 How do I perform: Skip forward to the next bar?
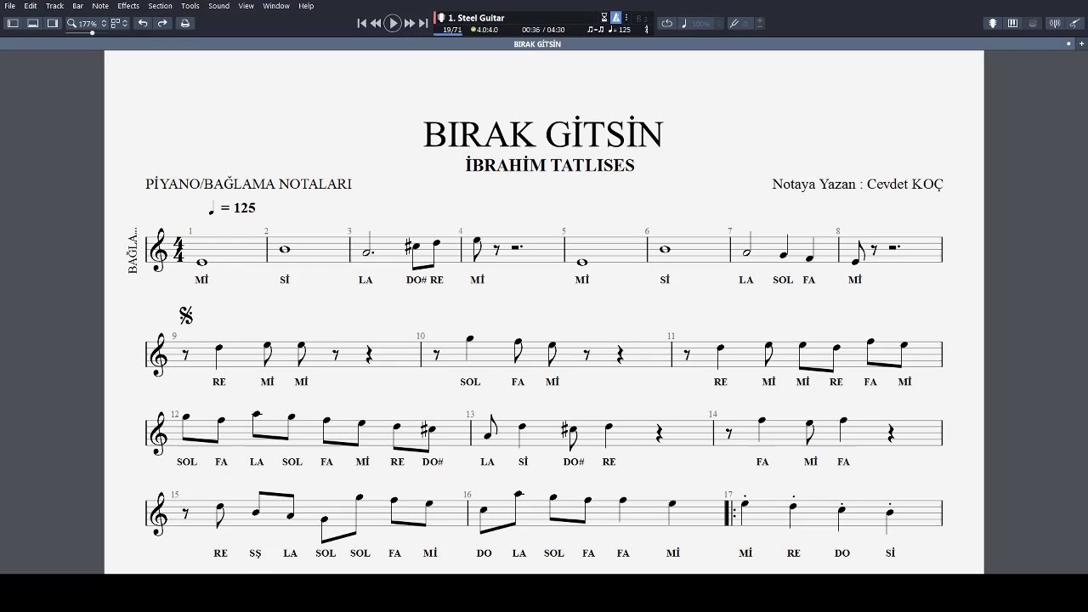click(410, 24)
